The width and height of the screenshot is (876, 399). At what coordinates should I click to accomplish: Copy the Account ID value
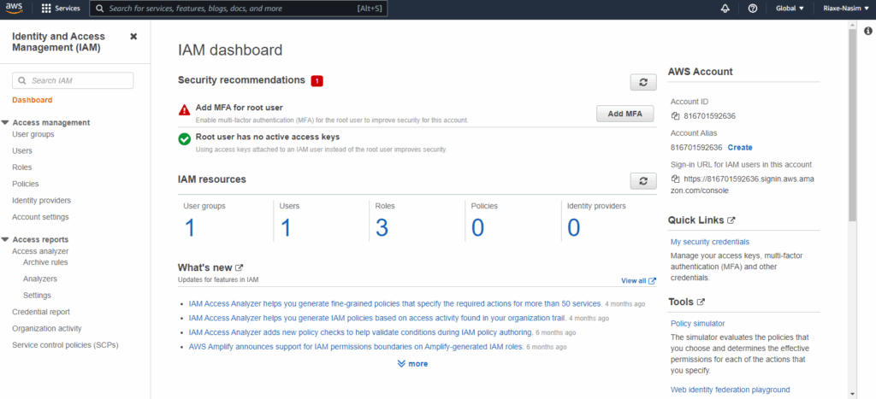[x=675, y=115]
